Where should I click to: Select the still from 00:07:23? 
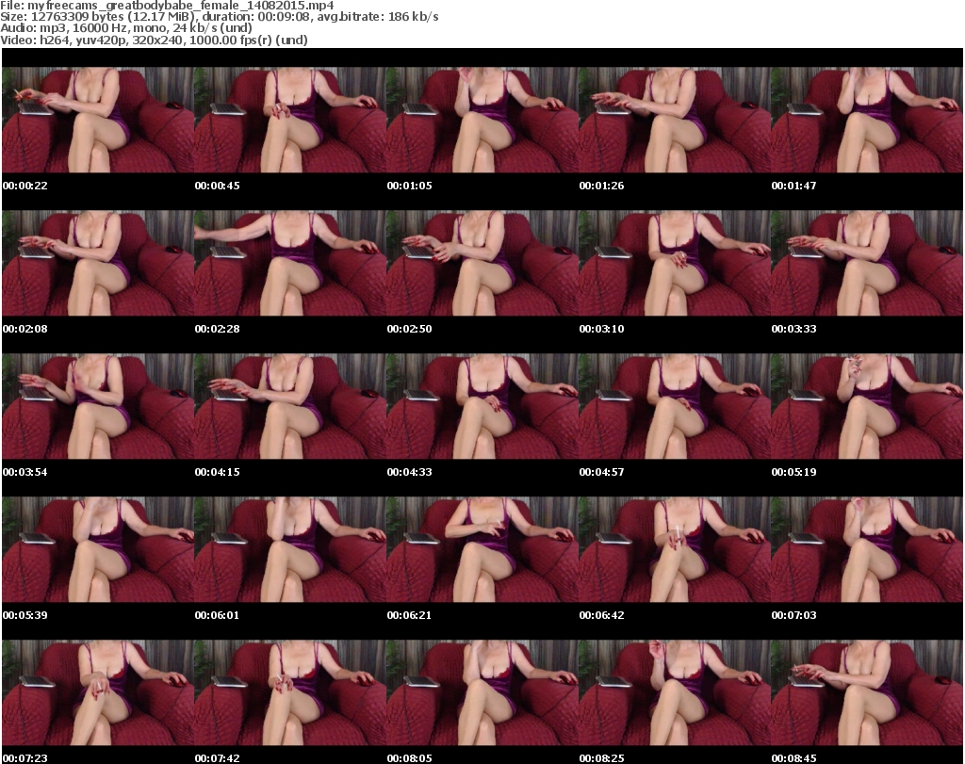coord(98,693)
